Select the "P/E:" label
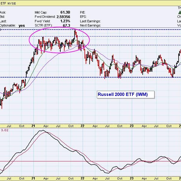Screen dimensions: 181x181 (83, 12)
